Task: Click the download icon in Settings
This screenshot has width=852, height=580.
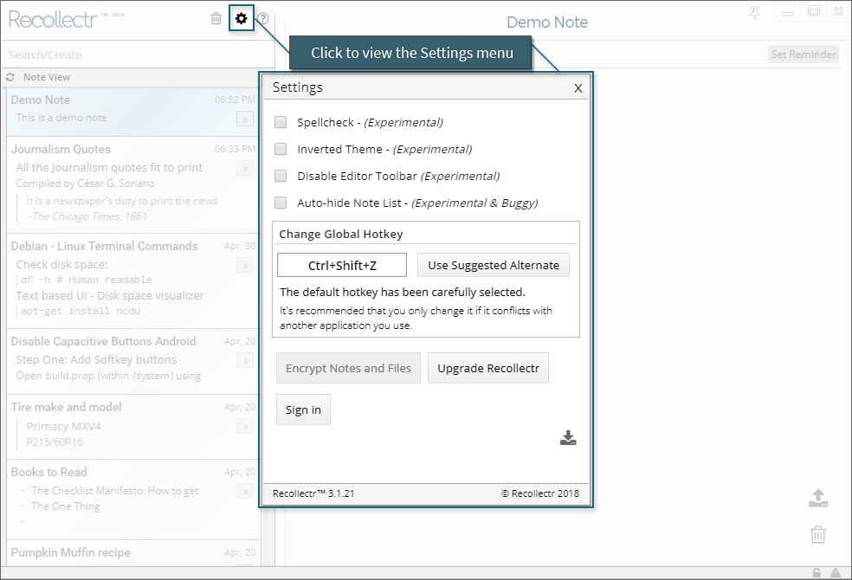Action: 568,438
